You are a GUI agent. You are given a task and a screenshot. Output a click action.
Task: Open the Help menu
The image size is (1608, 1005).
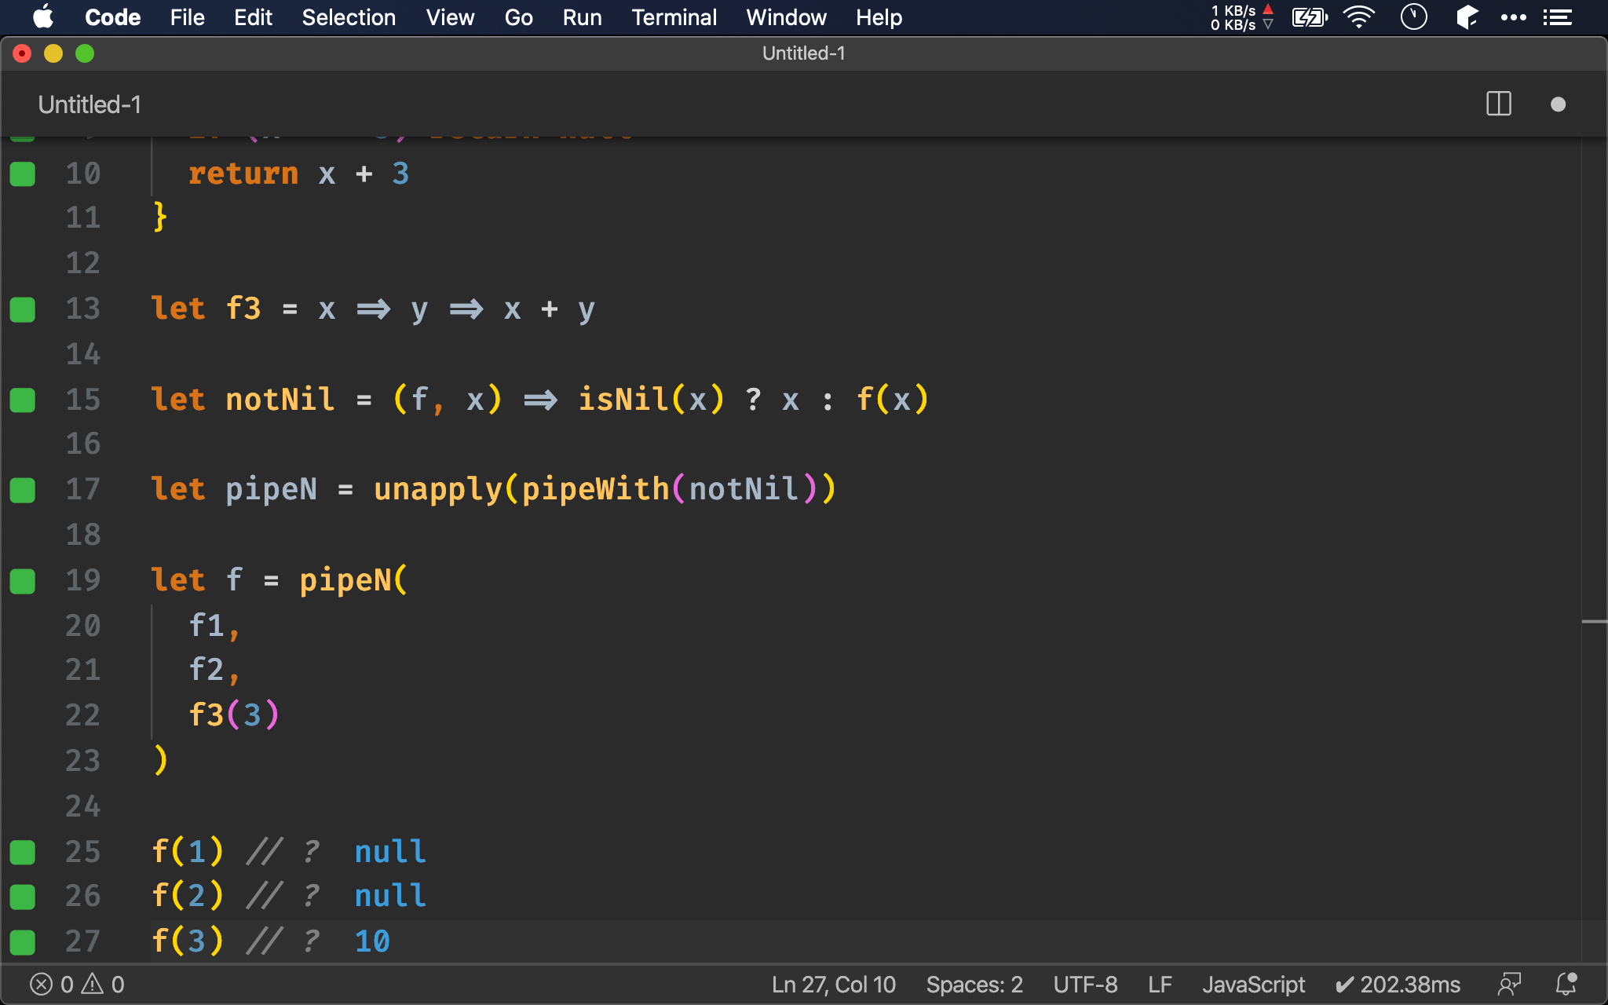tap(879, 17)
